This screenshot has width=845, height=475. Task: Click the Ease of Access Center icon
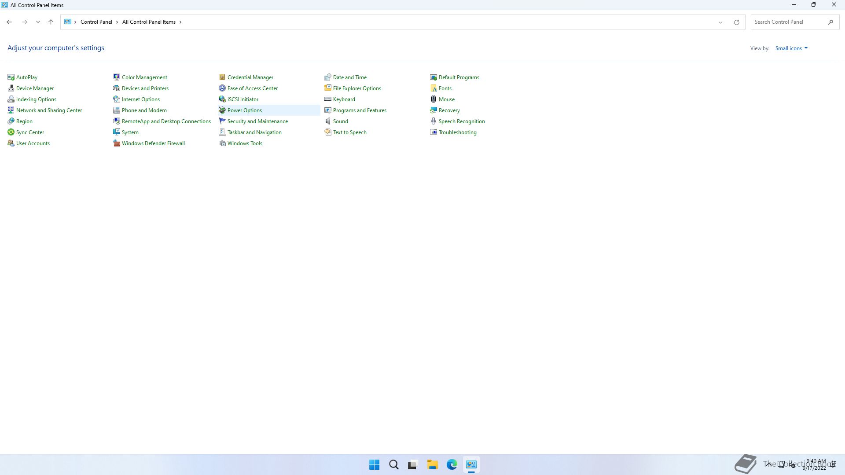222,88
